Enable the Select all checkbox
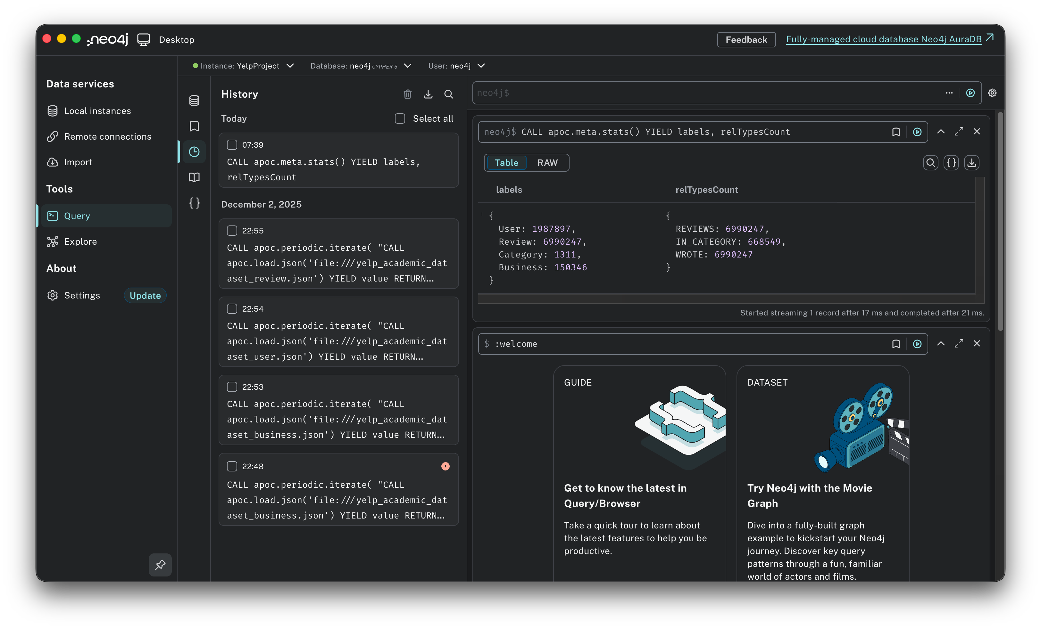 coord(400,118)
